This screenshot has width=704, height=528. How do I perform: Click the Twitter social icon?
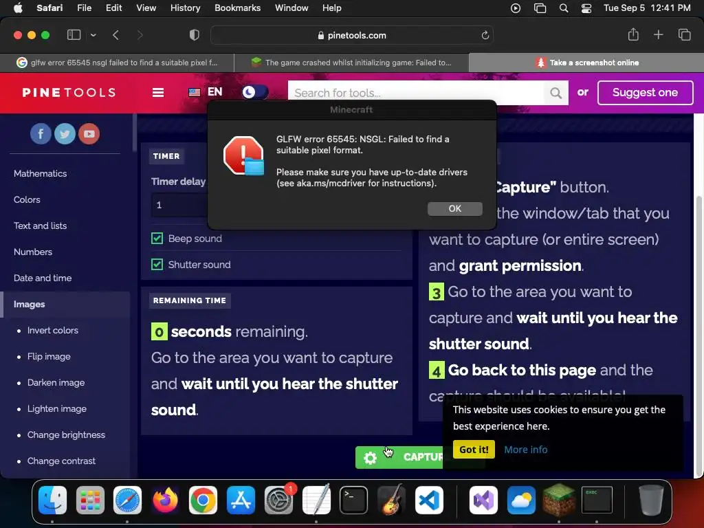pyautogui.click(x=65, y=134)
